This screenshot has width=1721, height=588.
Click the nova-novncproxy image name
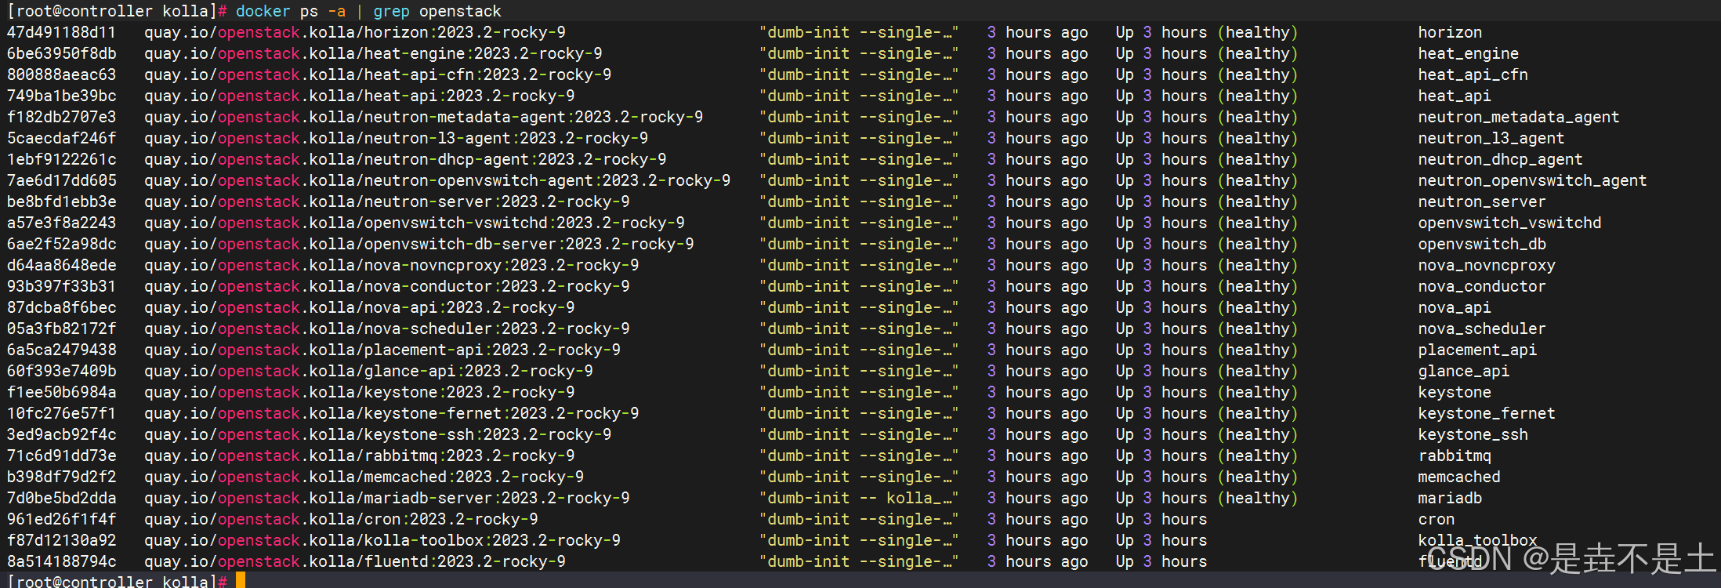pyautogui.click(x=502, y=265)
